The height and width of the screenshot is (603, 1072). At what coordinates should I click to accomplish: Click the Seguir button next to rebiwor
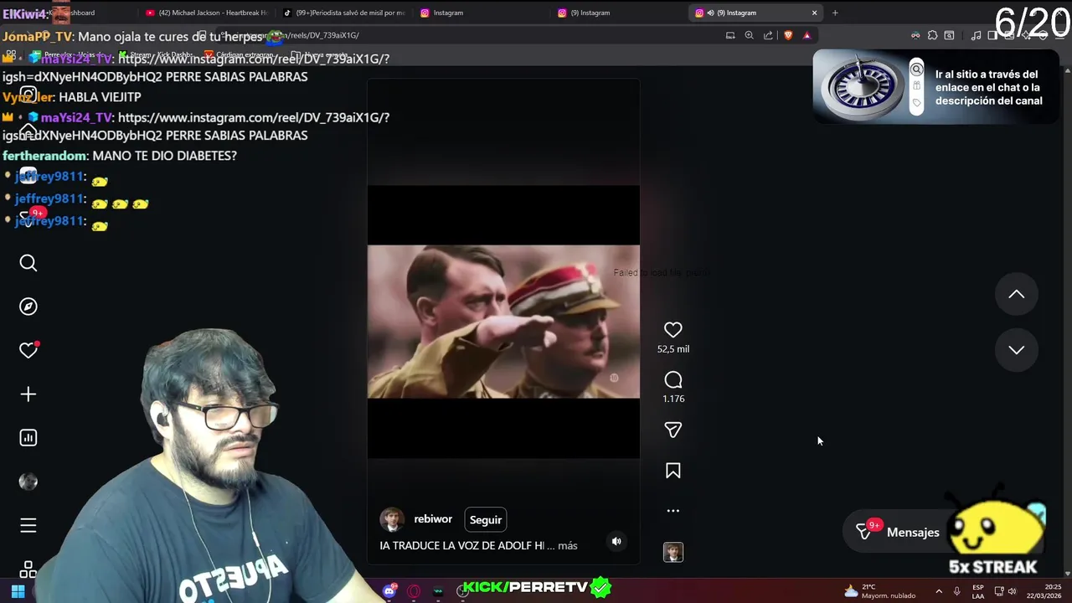tap(486, 519)
